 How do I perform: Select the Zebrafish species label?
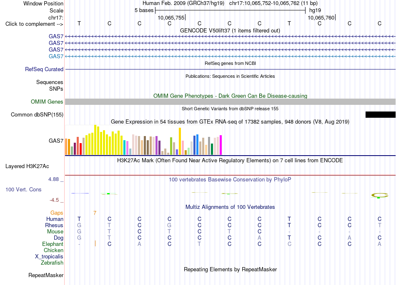[x=52, y=263]
